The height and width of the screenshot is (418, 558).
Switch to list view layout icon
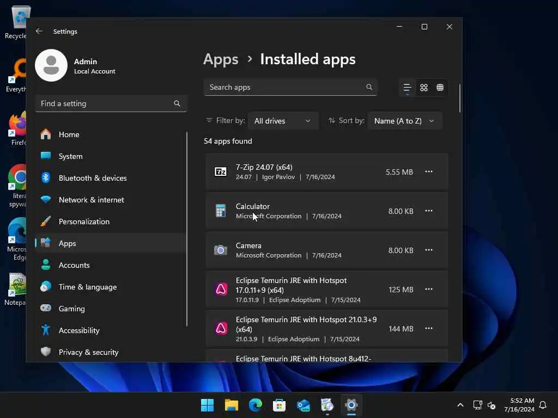[x=407, y=88]
